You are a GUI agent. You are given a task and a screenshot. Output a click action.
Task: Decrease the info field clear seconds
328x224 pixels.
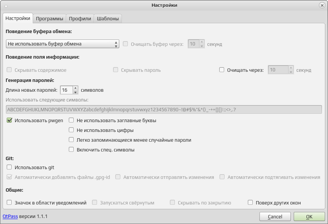(291, 72)
